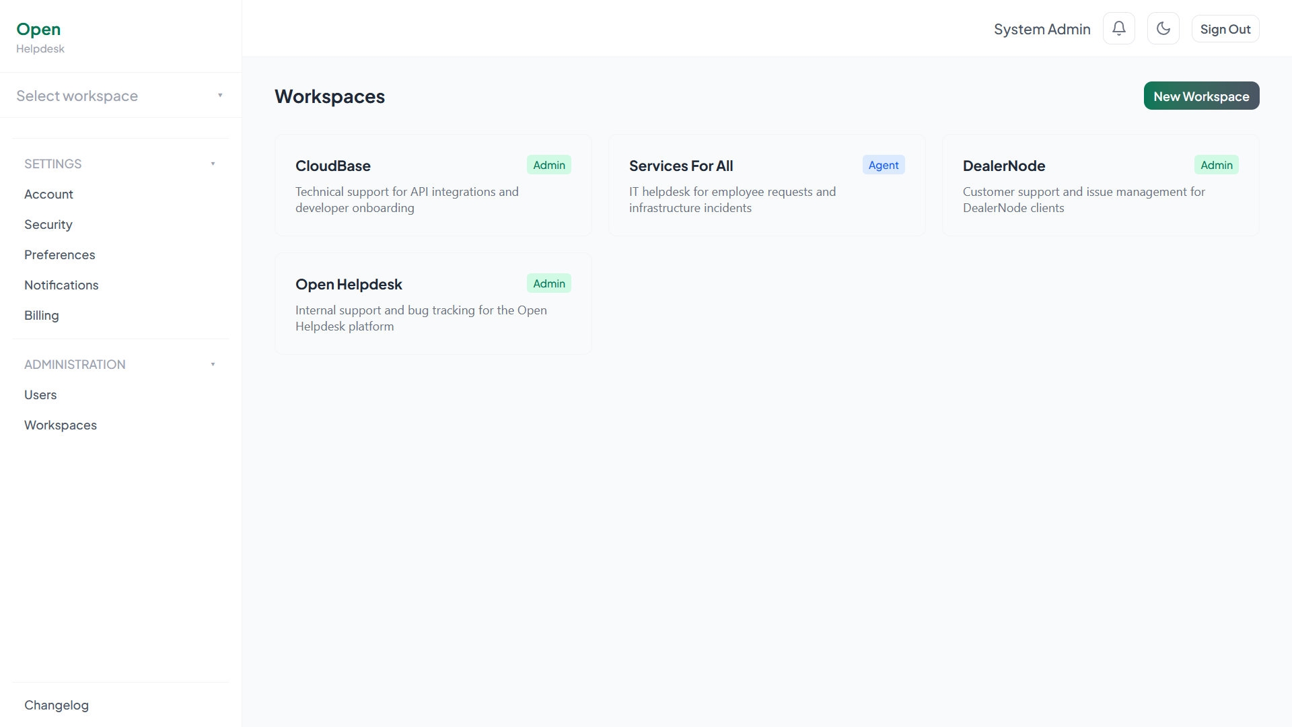This screenshot has height=727, width=1292.
Task: Open Workspaces in the sidebar
Action: point(61,425)
